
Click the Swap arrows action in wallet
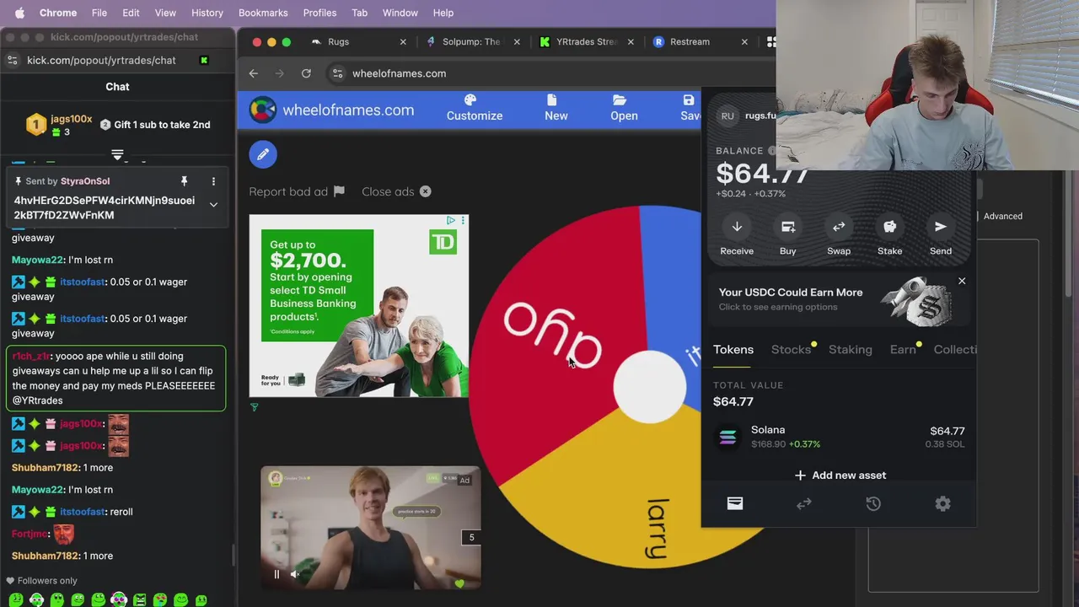coord(839,227)
